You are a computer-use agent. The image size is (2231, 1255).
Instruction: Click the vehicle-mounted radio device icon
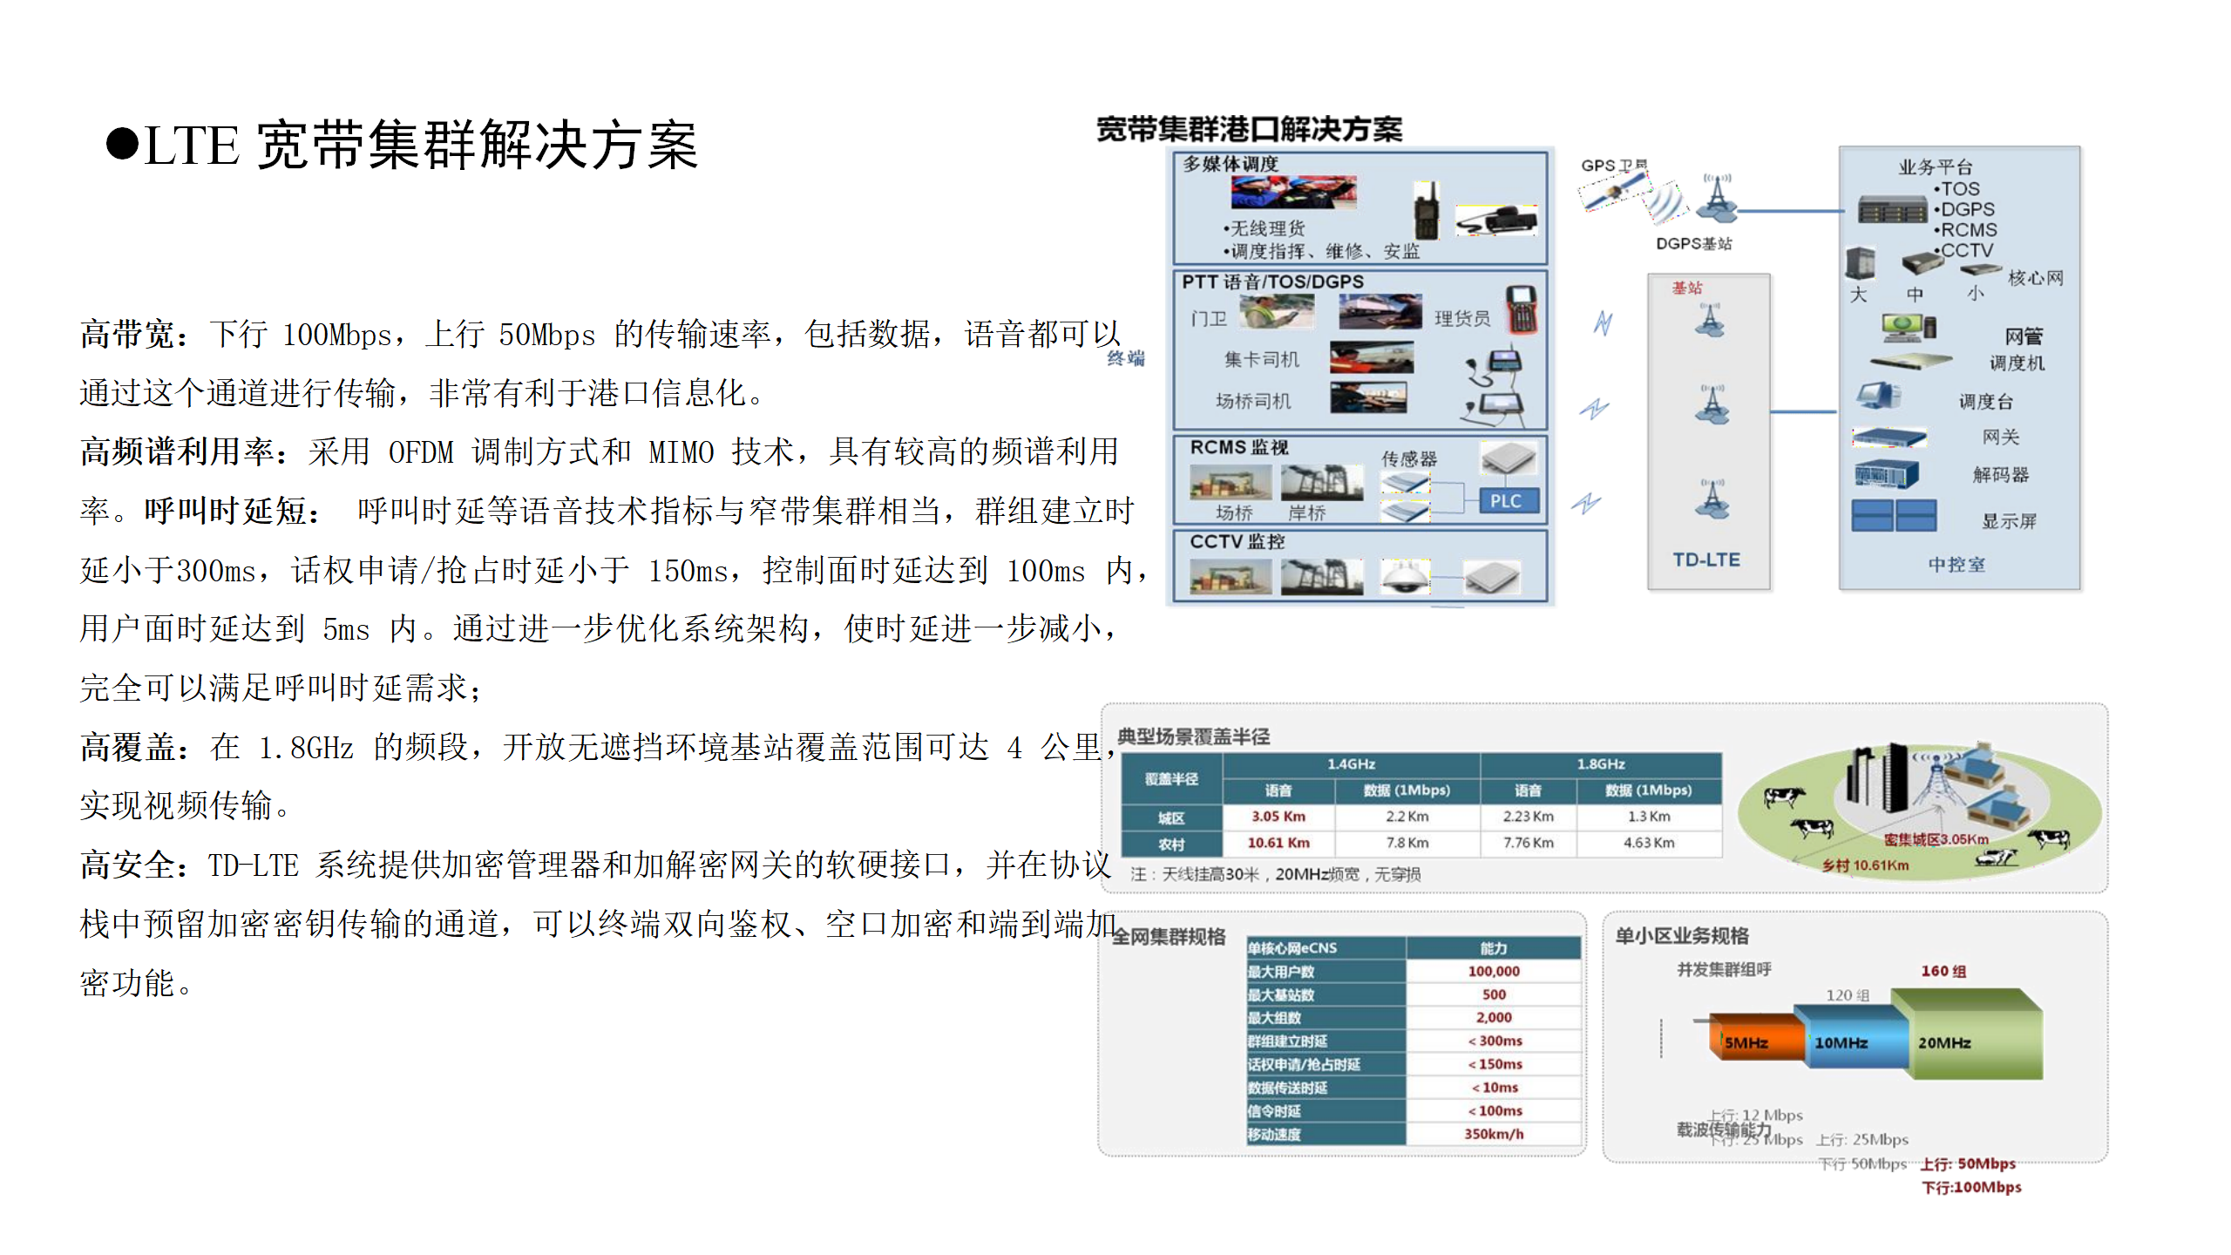click(x=1497, y=220)
